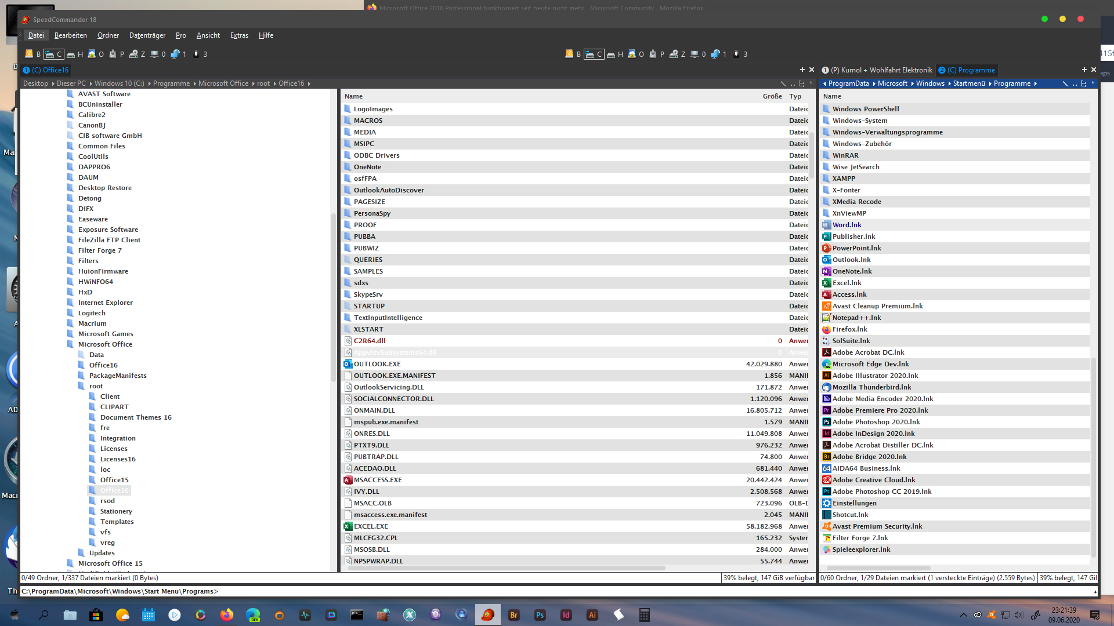Open Calculator from taskbar

tap(645, 615)
